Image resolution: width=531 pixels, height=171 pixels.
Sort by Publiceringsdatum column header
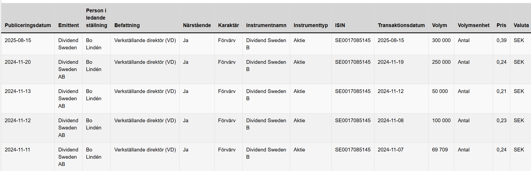(28, 25)
